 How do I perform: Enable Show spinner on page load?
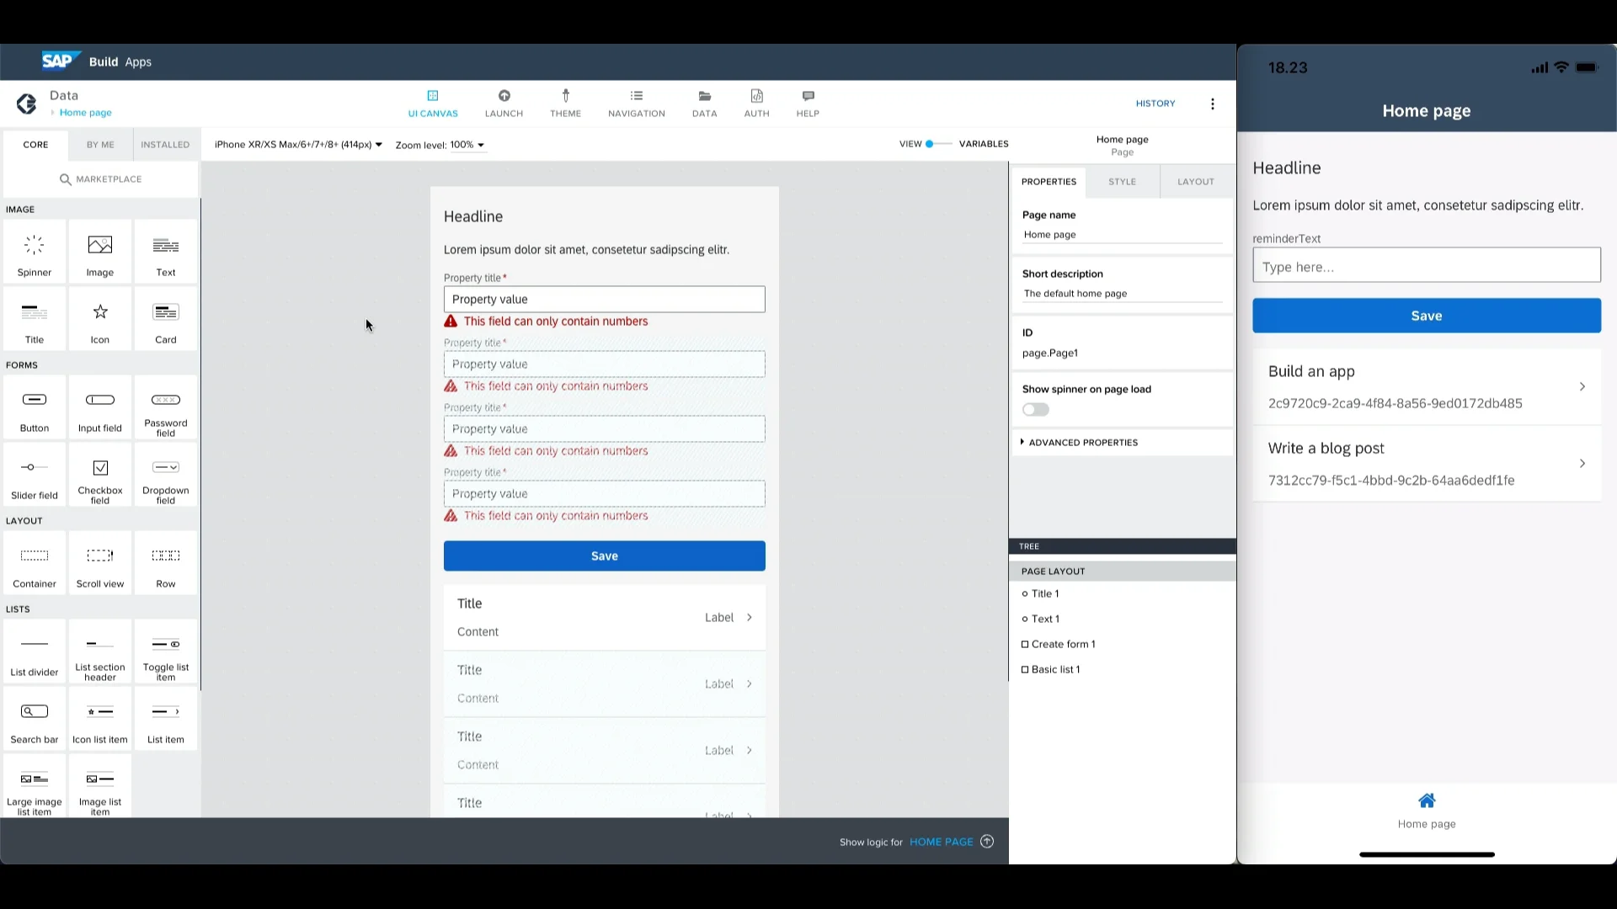(x=1034, y=410)
